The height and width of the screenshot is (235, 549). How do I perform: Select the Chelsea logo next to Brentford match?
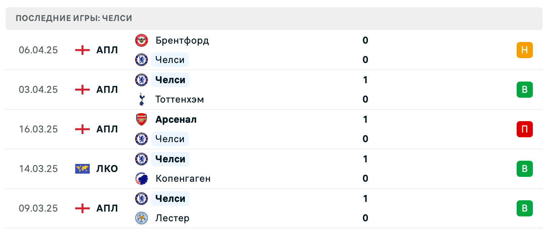click(141, 60)
